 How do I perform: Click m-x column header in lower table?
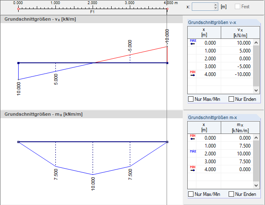coord(240,127)
